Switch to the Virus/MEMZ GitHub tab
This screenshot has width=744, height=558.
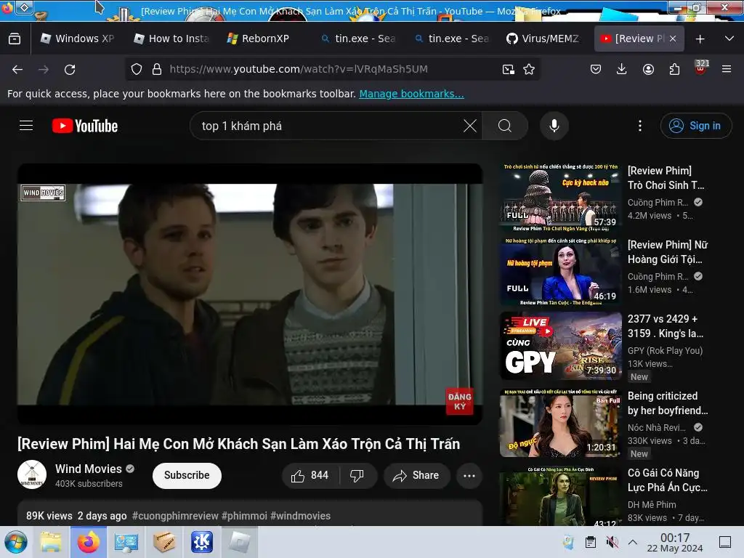coord(544,39)
